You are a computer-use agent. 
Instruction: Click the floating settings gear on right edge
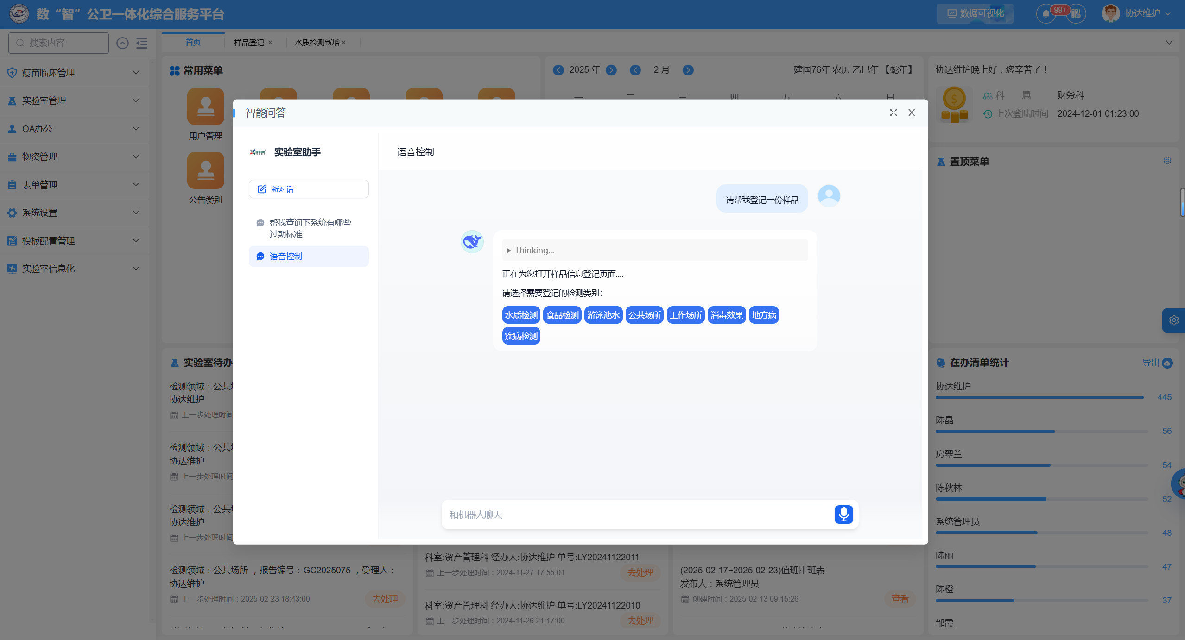[x=1174, y=320]
